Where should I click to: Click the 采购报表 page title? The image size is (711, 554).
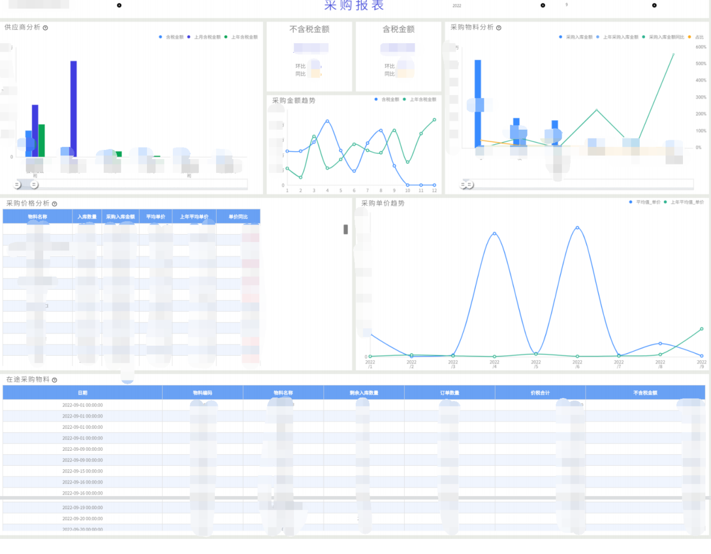click(354, 6)
